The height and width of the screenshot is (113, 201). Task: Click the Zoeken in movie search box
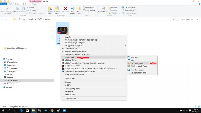tap(187, 19)
